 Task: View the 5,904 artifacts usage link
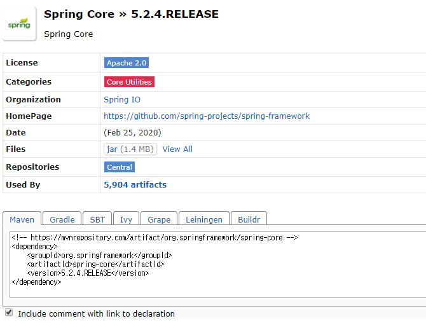click(135, 185)
